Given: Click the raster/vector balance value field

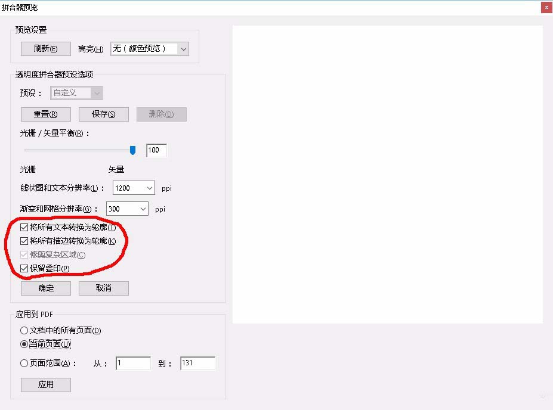Looking at the screenshot, I should [156, 150].
